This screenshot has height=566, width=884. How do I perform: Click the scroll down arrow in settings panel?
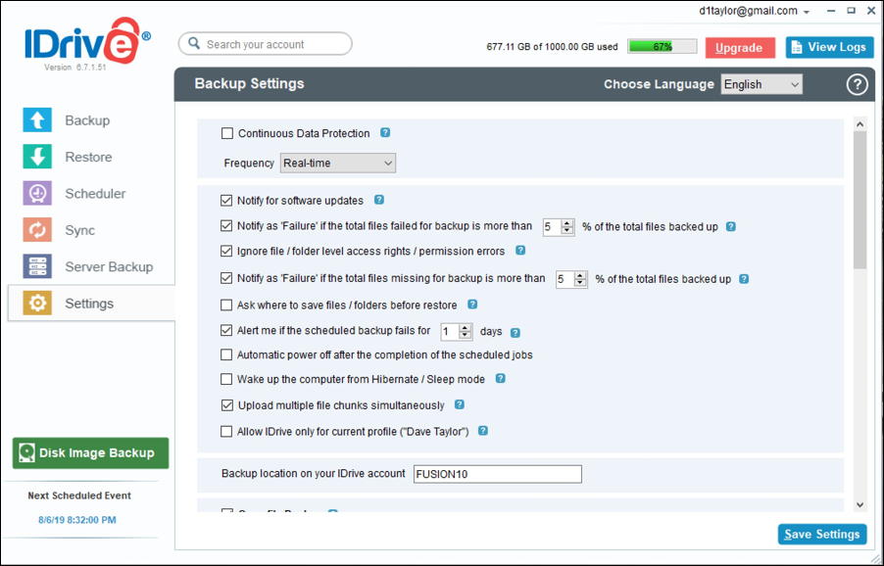click(x=859, y=504)
